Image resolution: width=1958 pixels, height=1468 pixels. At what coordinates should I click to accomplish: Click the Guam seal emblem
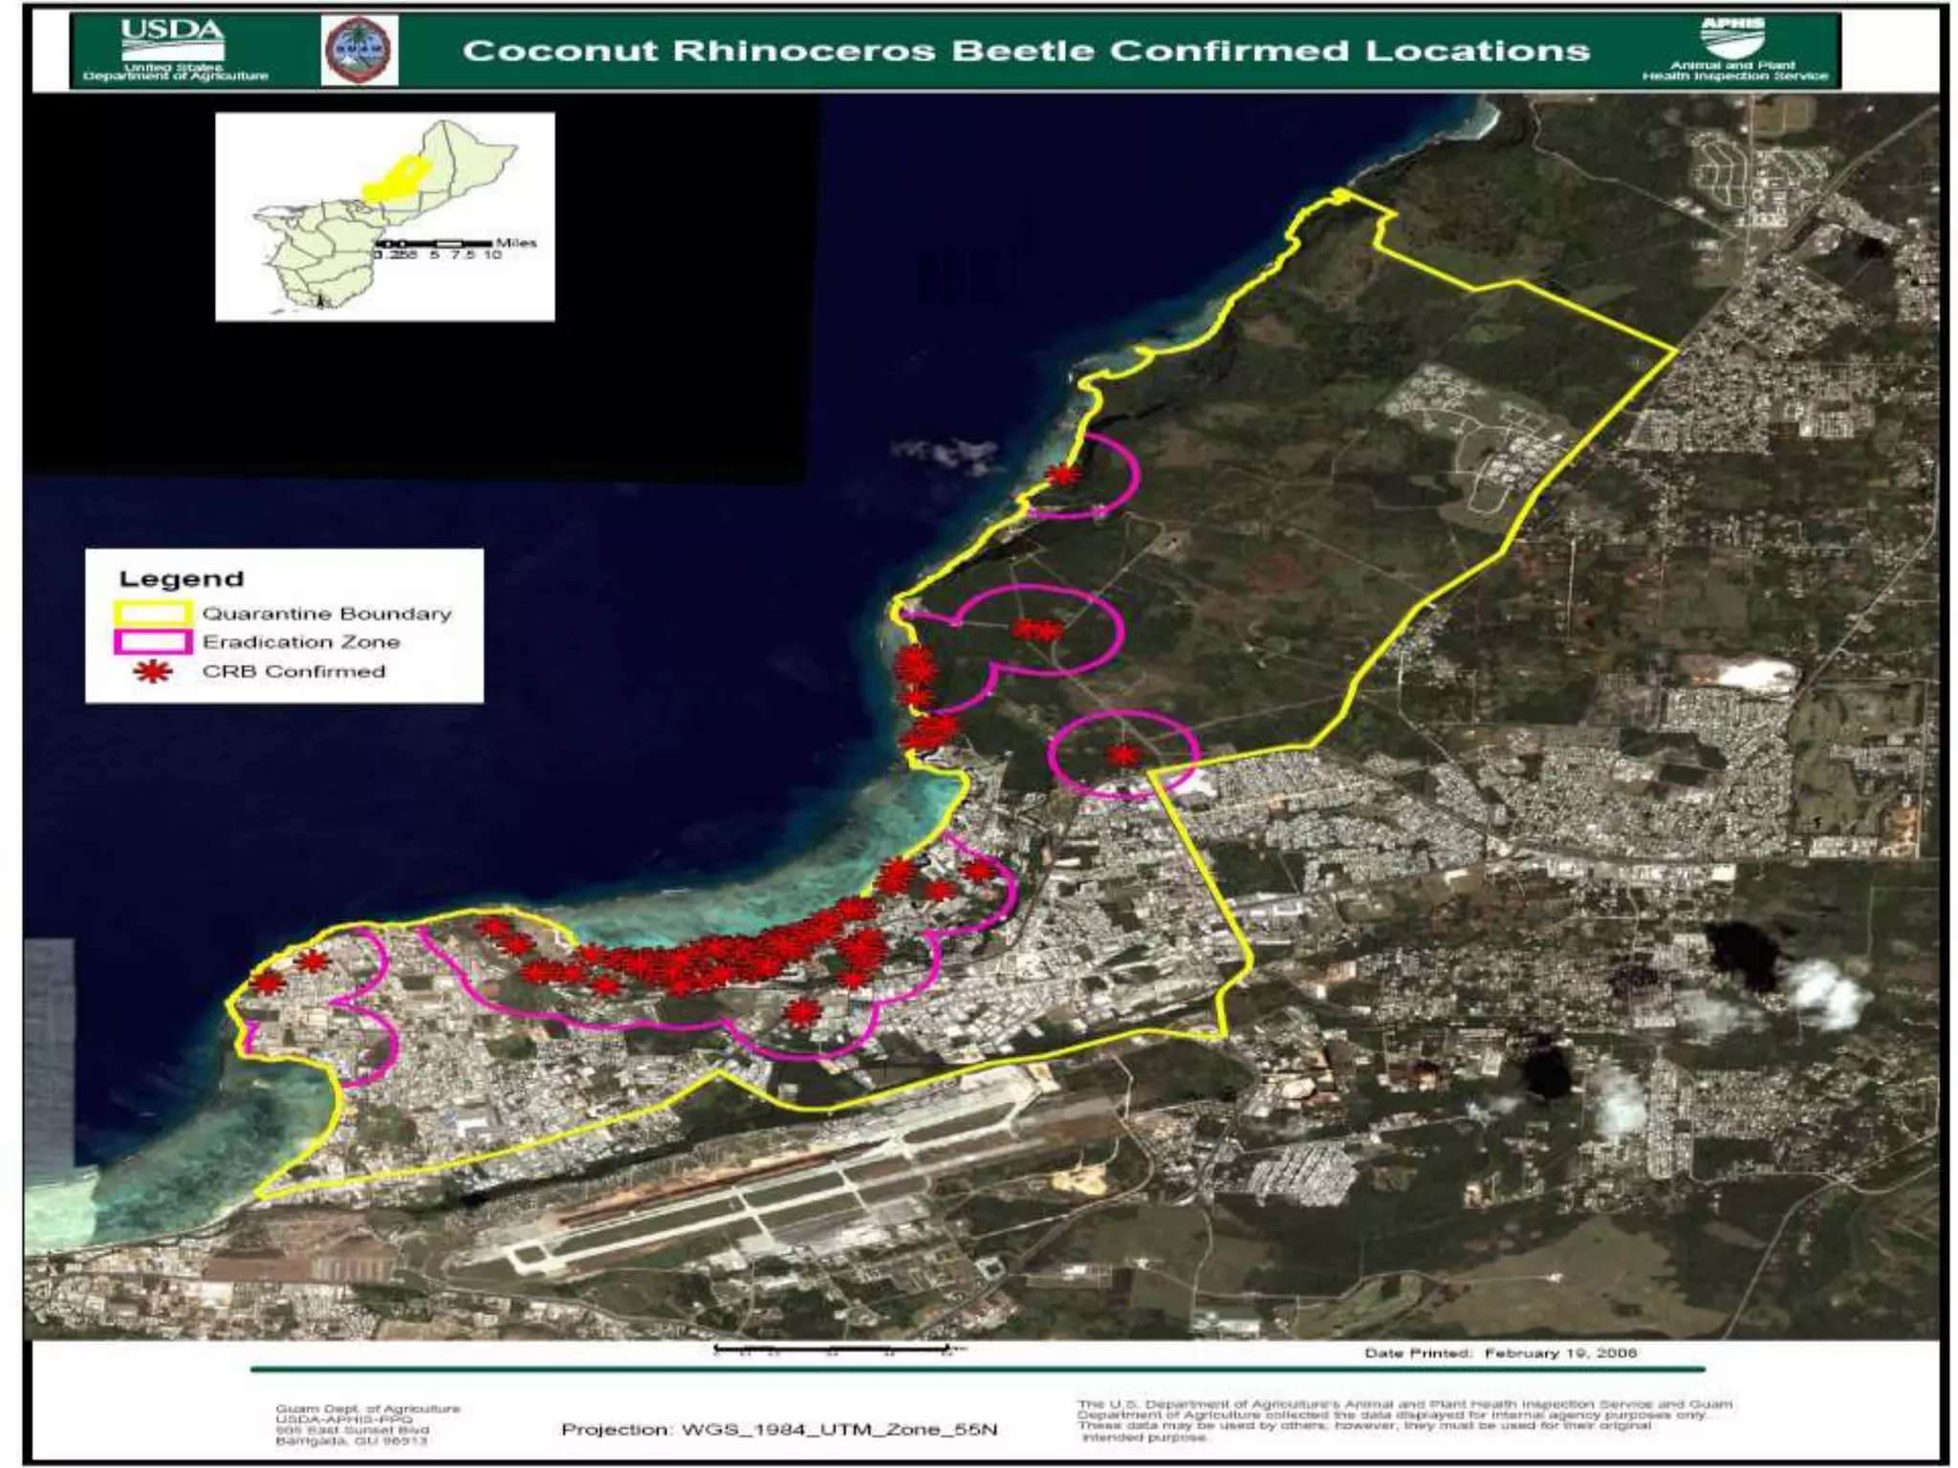pyautogui.click(x=359, y=51)
